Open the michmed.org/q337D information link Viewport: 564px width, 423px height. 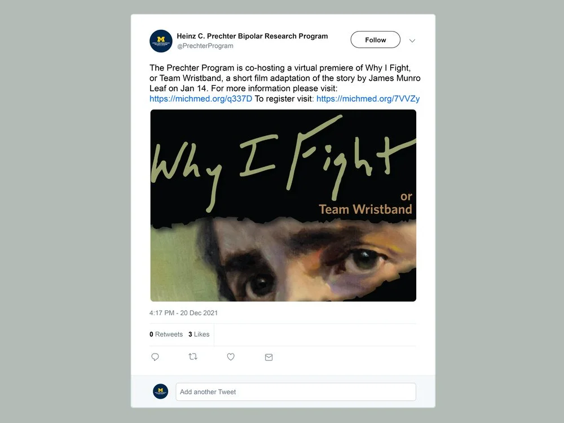pos(201,99)
